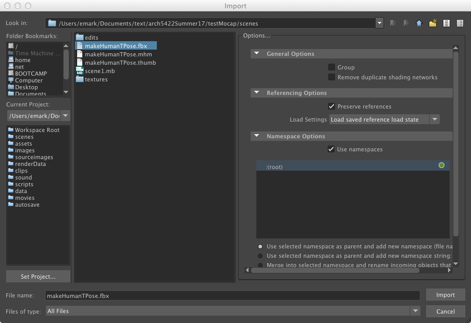
Task: Create a new folder
Action: (433, 23)
